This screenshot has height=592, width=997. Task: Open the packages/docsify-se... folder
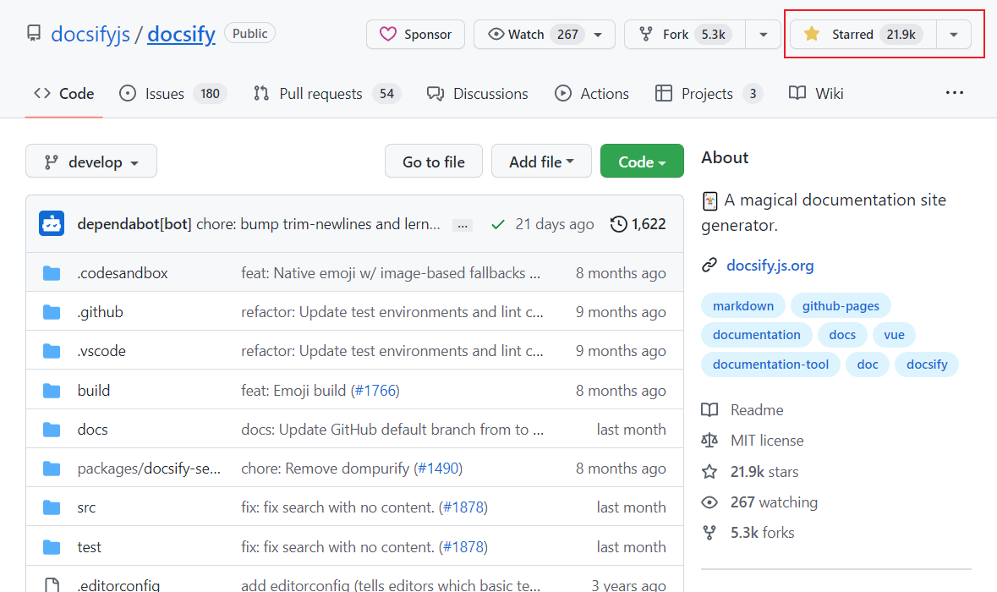(150, 468)
